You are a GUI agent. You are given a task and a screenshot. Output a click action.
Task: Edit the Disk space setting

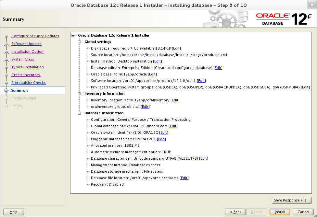(176, 48)
